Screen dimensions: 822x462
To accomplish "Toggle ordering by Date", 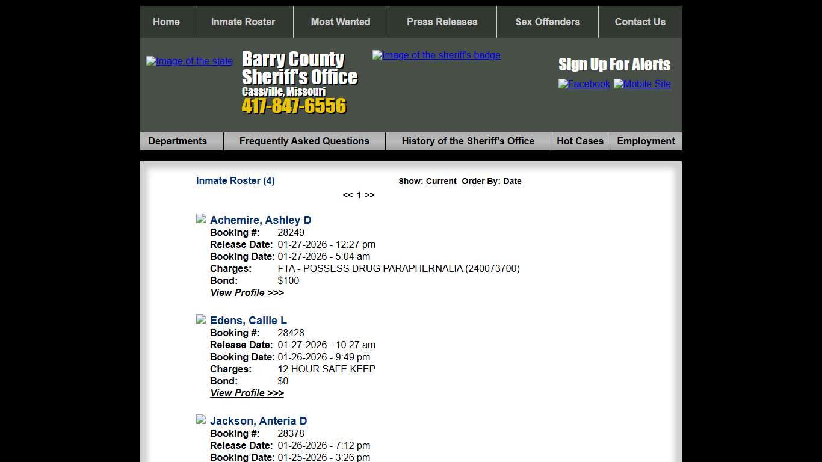I will coord(512,181).
